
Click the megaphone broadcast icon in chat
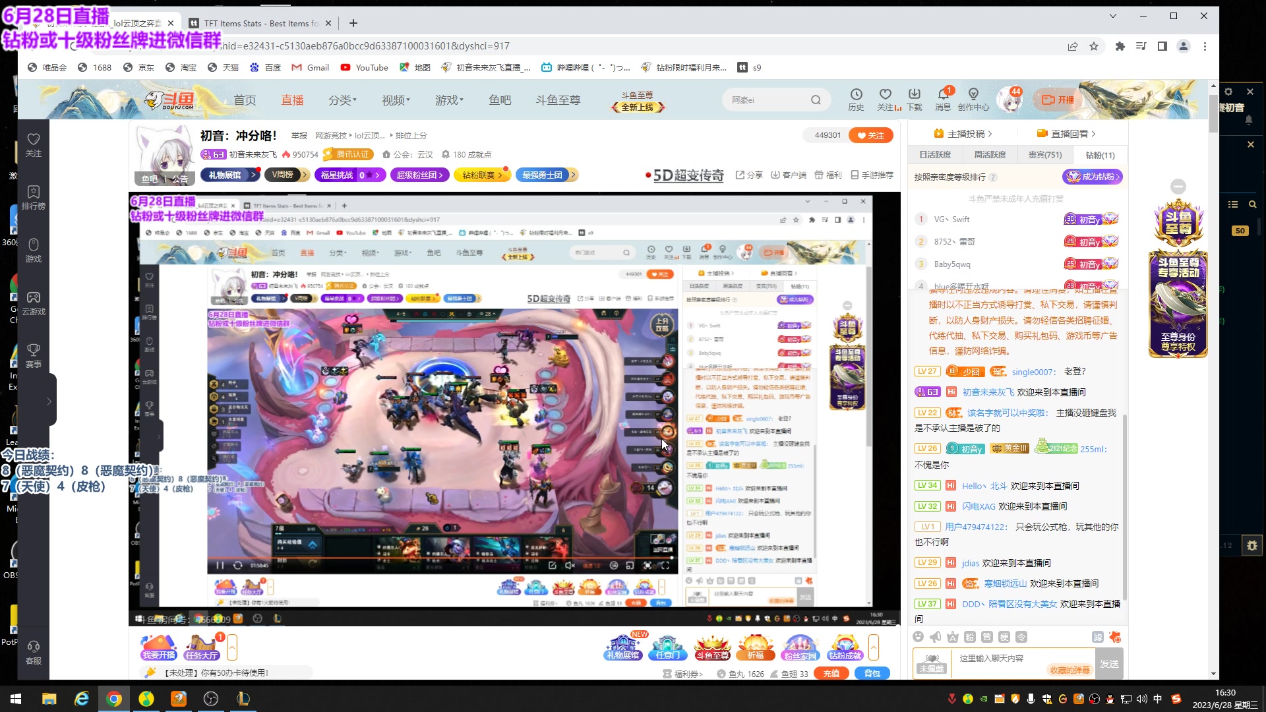pos(936,637)
